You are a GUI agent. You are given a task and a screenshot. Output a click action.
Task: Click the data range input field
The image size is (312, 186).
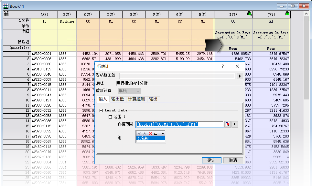click(x=179, y=124)
